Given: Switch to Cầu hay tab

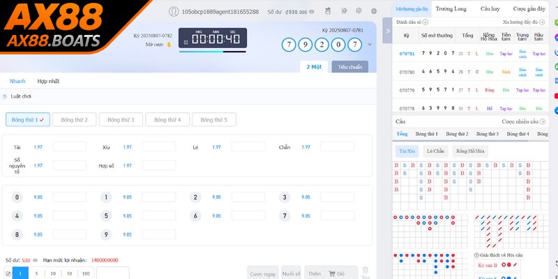Looking at the screenshot, I should [x=490, y=9].
